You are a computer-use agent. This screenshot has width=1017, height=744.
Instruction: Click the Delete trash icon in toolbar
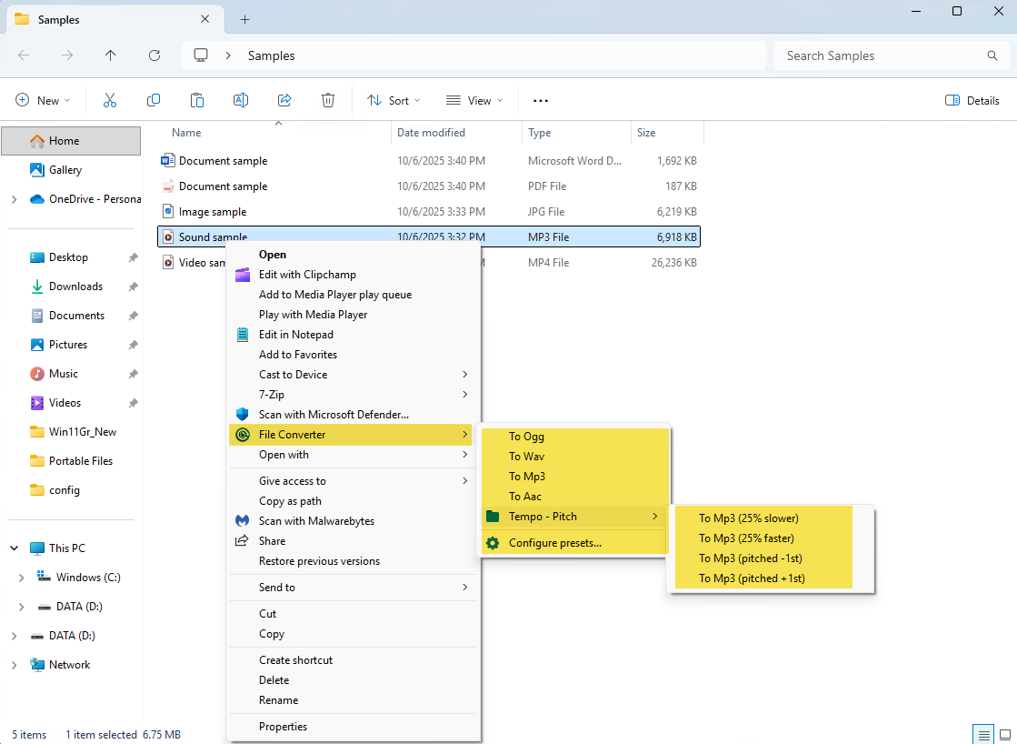(328, 100)
